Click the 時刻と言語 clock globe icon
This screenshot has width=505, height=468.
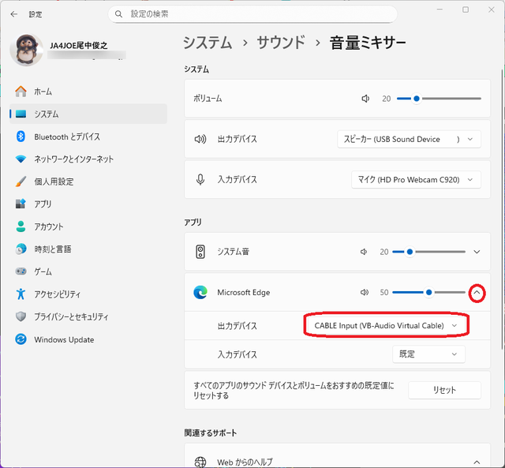click(x=21, y=249)
